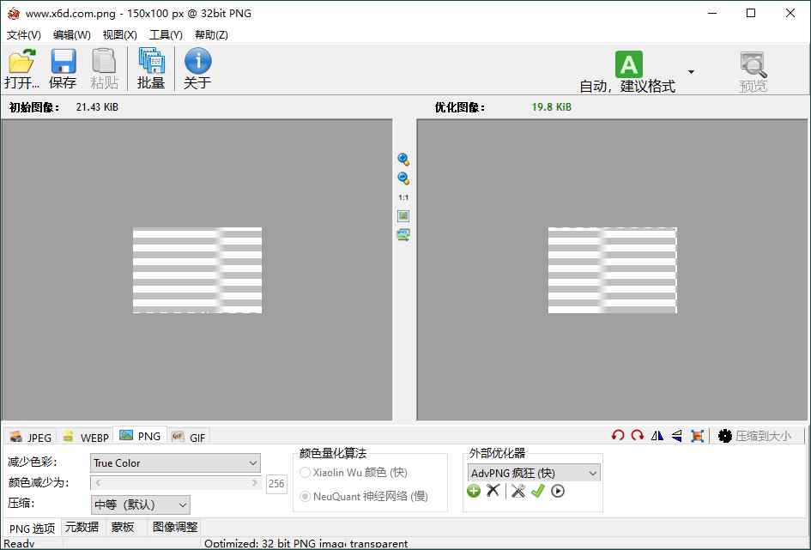Open the 视图(X) menu
This screenshot has width=811, height=550.
[120, 34]
